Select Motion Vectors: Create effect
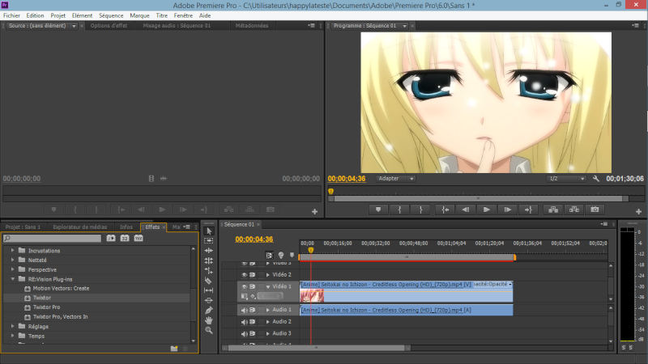This screenshot has width=648, height=364. click(61, 289)
